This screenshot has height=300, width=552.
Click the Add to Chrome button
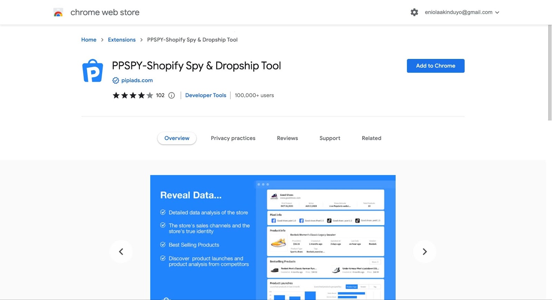(x=435, y=66)
